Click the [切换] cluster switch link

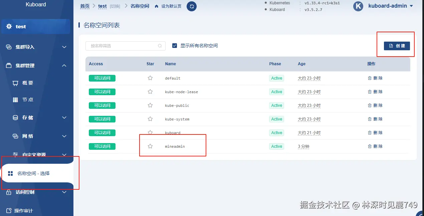(115, 6)
